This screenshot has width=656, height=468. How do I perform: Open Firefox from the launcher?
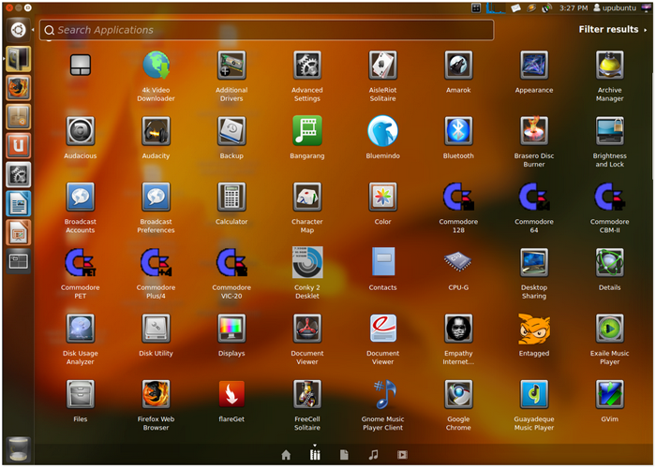[19, 88]
